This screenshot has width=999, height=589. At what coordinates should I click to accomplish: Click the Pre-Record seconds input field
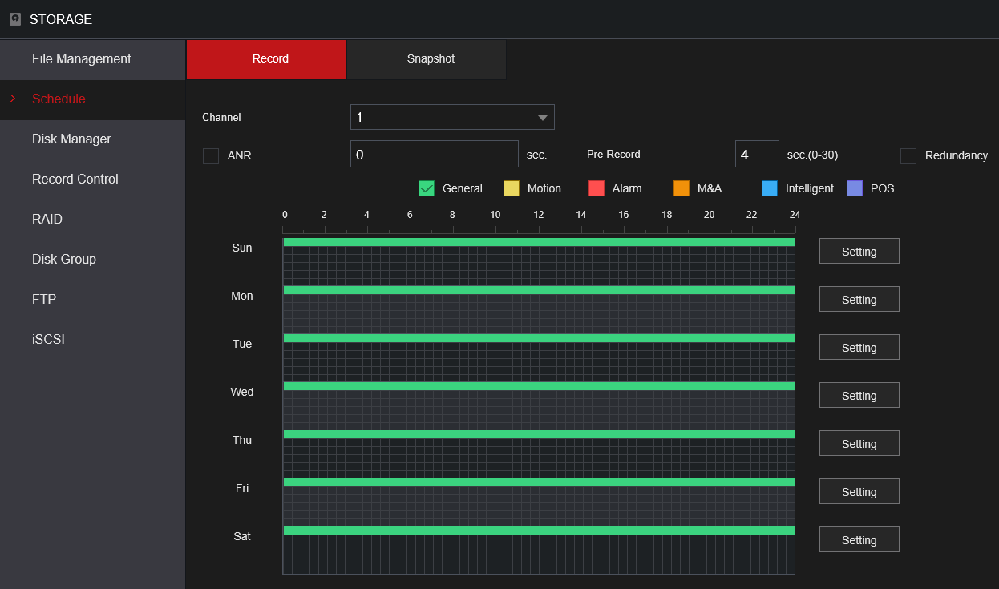756,154
